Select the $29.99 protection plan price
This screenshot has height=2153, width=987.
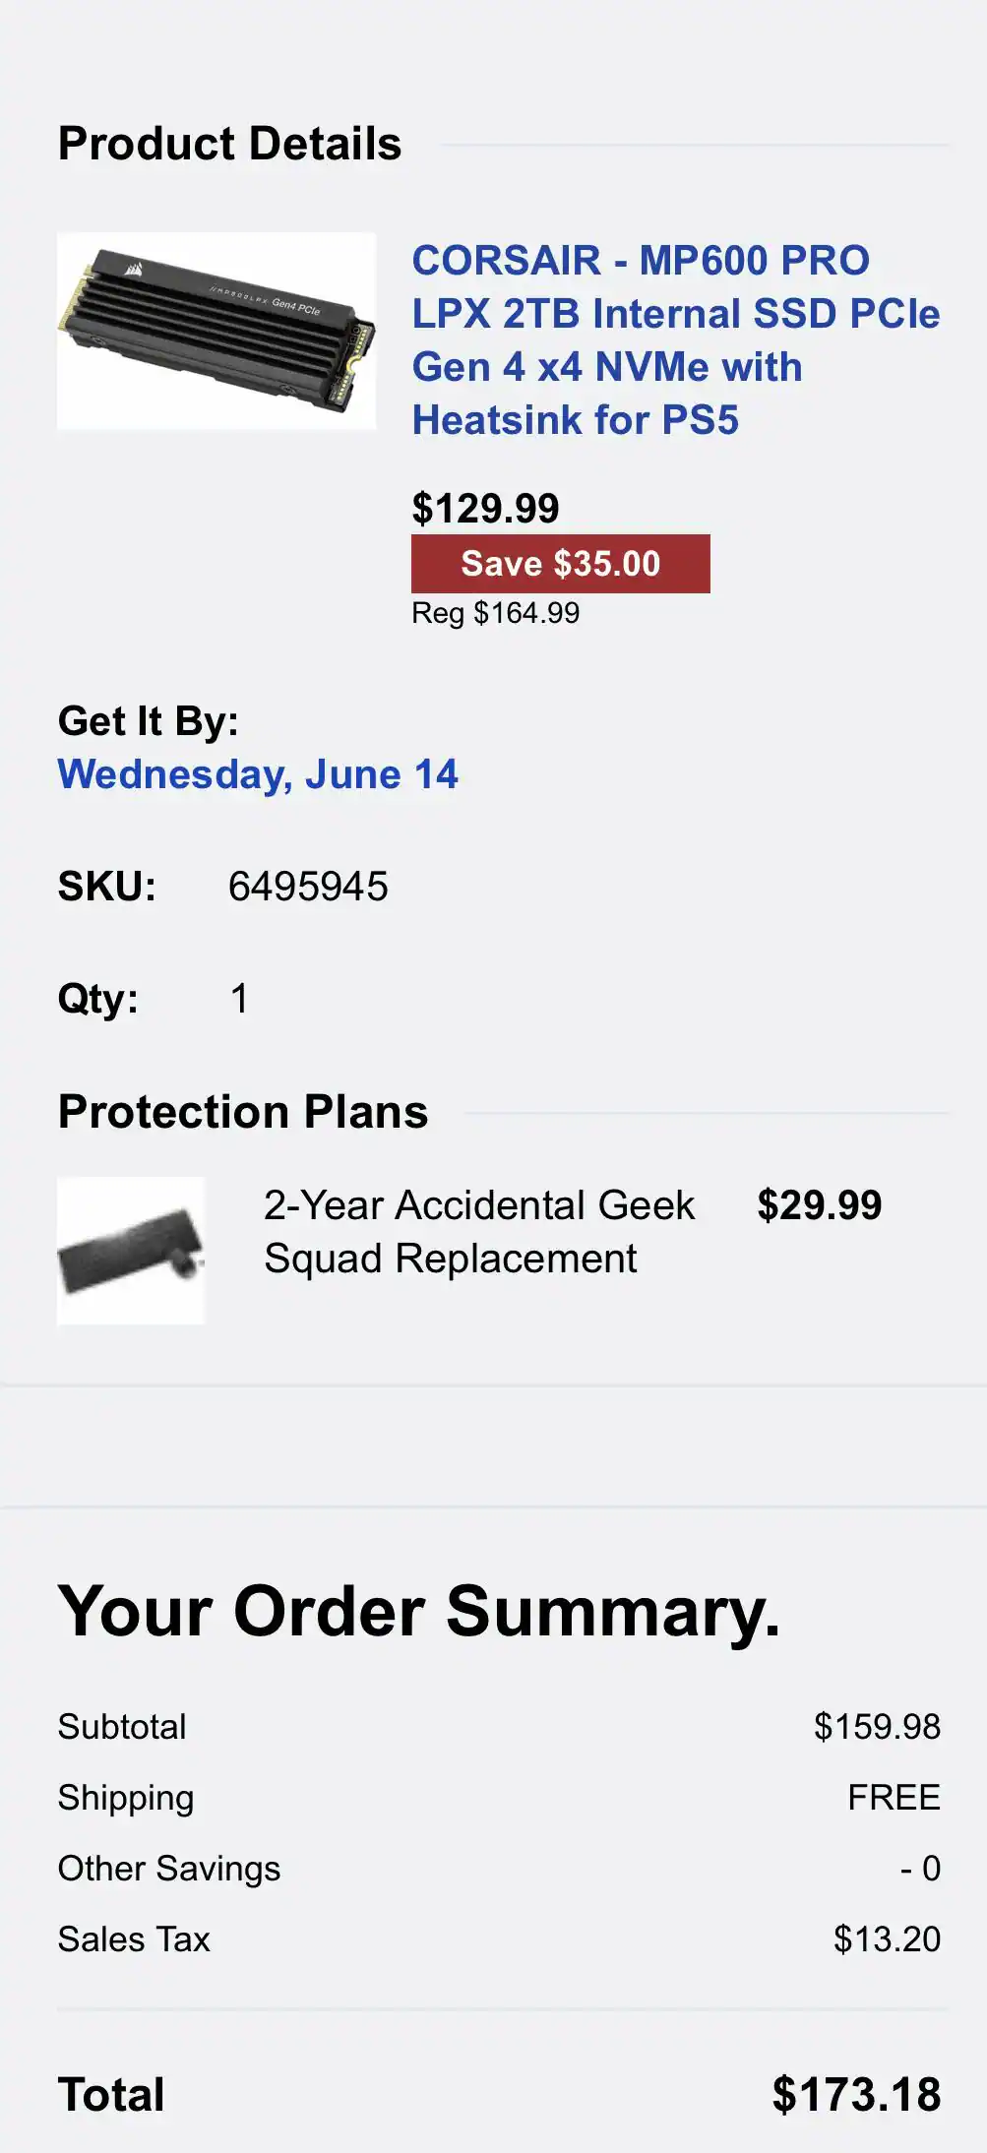[x=819, y=1205]
